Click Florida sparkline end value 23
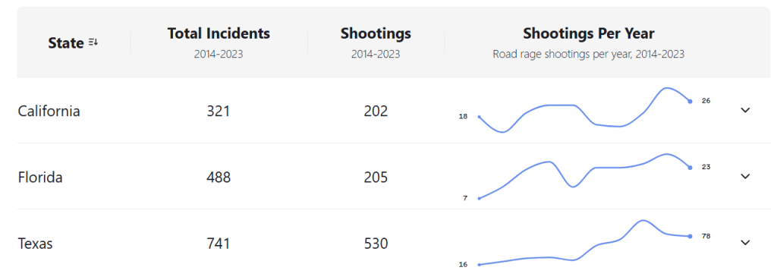Image resolution: width=777 pixels, height=280 pixels. point(706,167)
